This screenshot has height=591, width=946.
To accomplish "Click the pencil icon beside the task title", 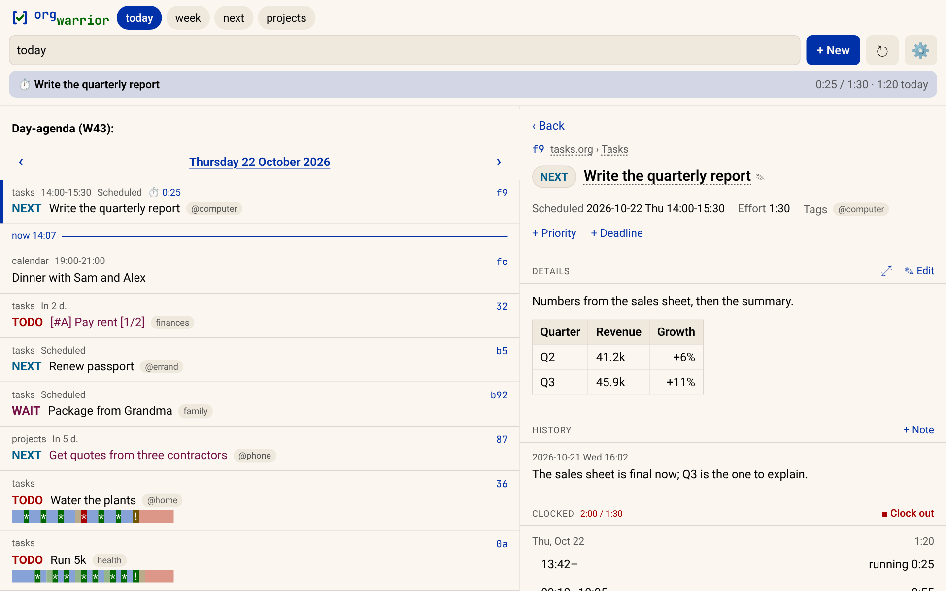I will point(760,177).
